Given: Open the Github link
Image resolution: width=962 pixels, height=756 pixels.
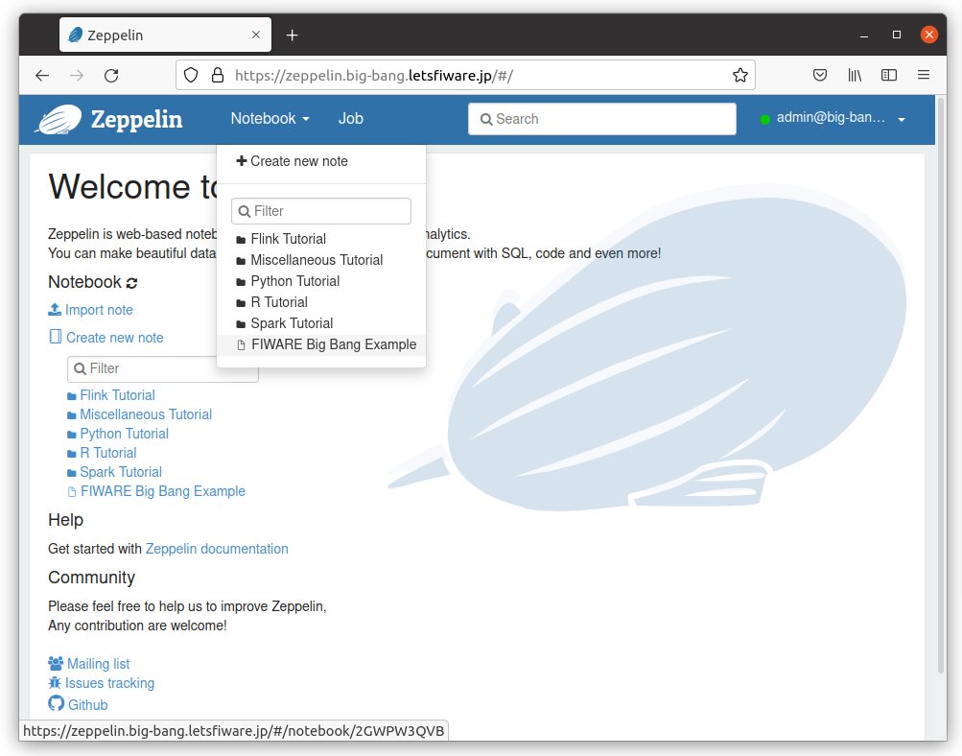Looking at the screenshot, I should 87,705.
